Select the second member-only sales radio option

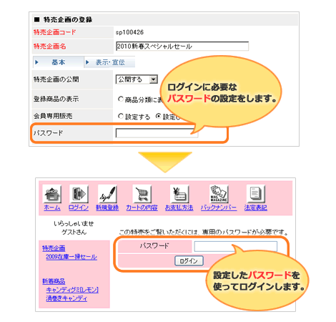158,116
